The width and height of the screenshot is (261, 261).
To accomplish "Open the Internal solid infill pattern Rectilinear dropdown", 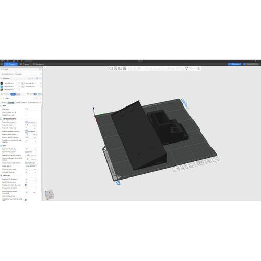I will tap(31, 163).
